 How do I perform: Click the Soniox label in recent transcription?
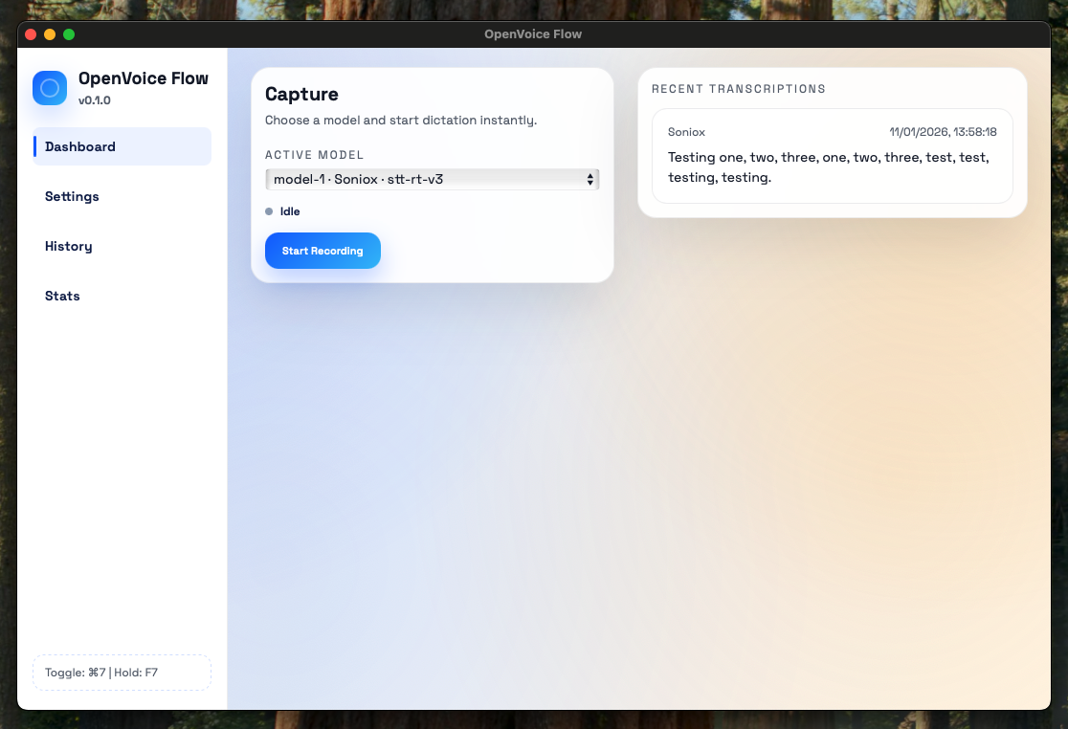(686, 132)
